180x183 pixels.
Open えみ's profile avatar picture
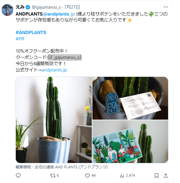point(7,10)
